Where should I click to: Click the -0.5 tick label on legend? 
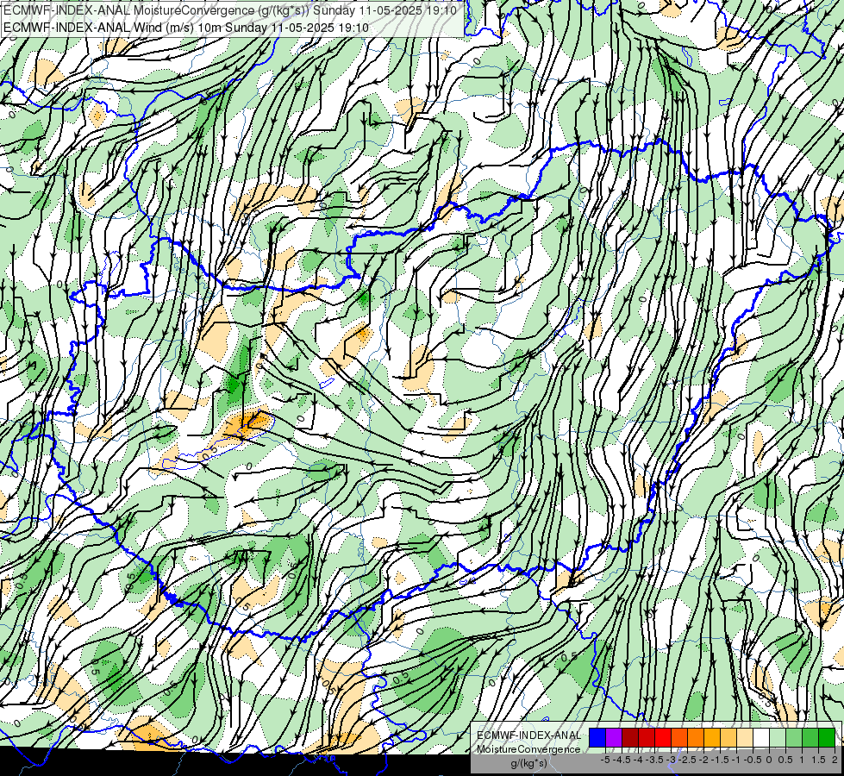pos(753,760)
